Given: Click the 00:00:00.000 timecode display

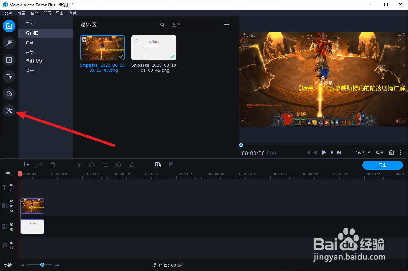Looking at the screenshot, I should (x=259, y=153).
